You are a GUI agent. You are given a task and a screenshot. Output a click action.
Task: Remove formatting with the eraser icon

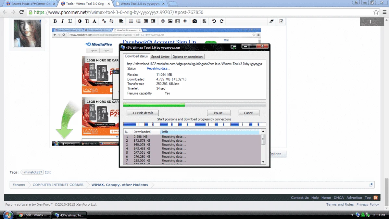[x=272, y=21]
